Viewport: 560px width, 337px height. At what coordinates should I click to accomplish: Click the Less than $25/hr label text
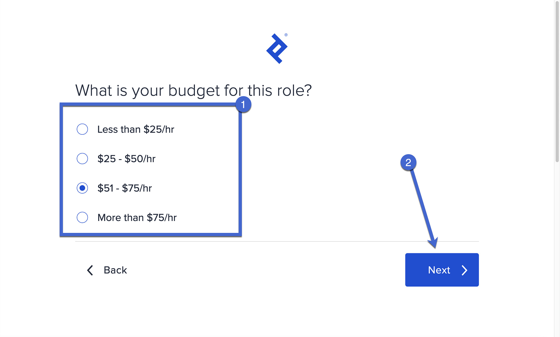[136, 129]
